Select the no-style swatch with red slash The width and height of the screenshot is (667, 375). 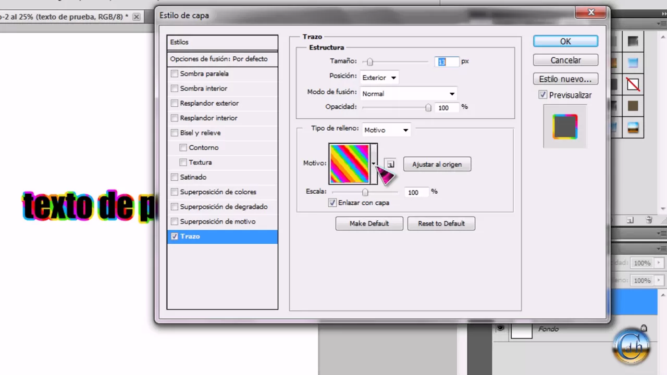633,84
